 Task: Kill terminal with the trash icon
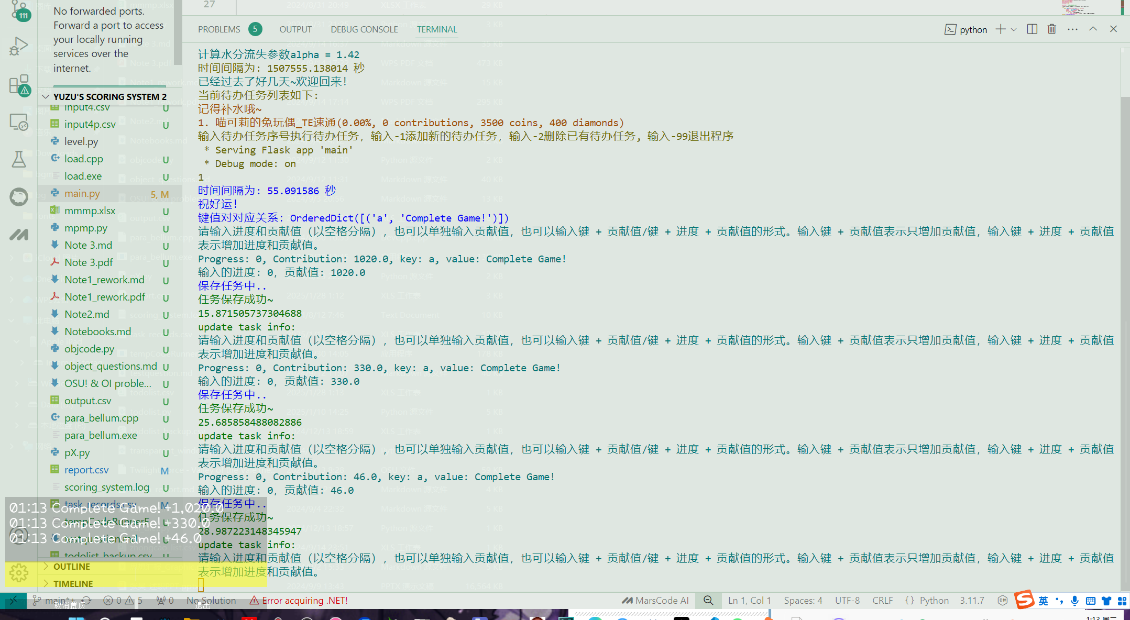click(x=1051, y=29)
